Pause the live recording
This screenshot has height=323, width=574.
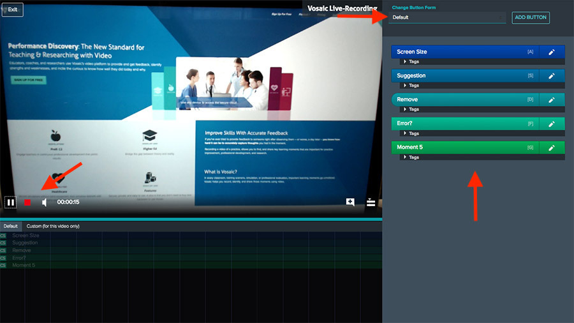click(11, 202)
